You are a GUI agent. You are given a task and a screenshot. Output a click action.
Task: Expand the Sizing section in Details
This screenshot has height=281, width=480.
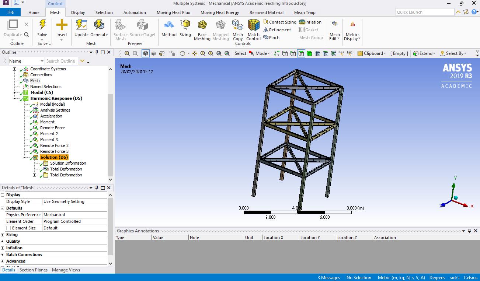pos(3,235)
